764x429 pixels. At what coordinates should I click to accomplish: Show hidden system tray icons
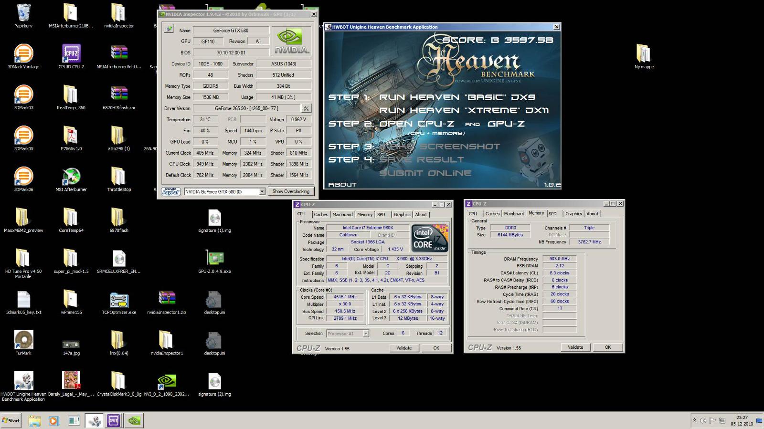pyautogui.click(x=694, y=420)
